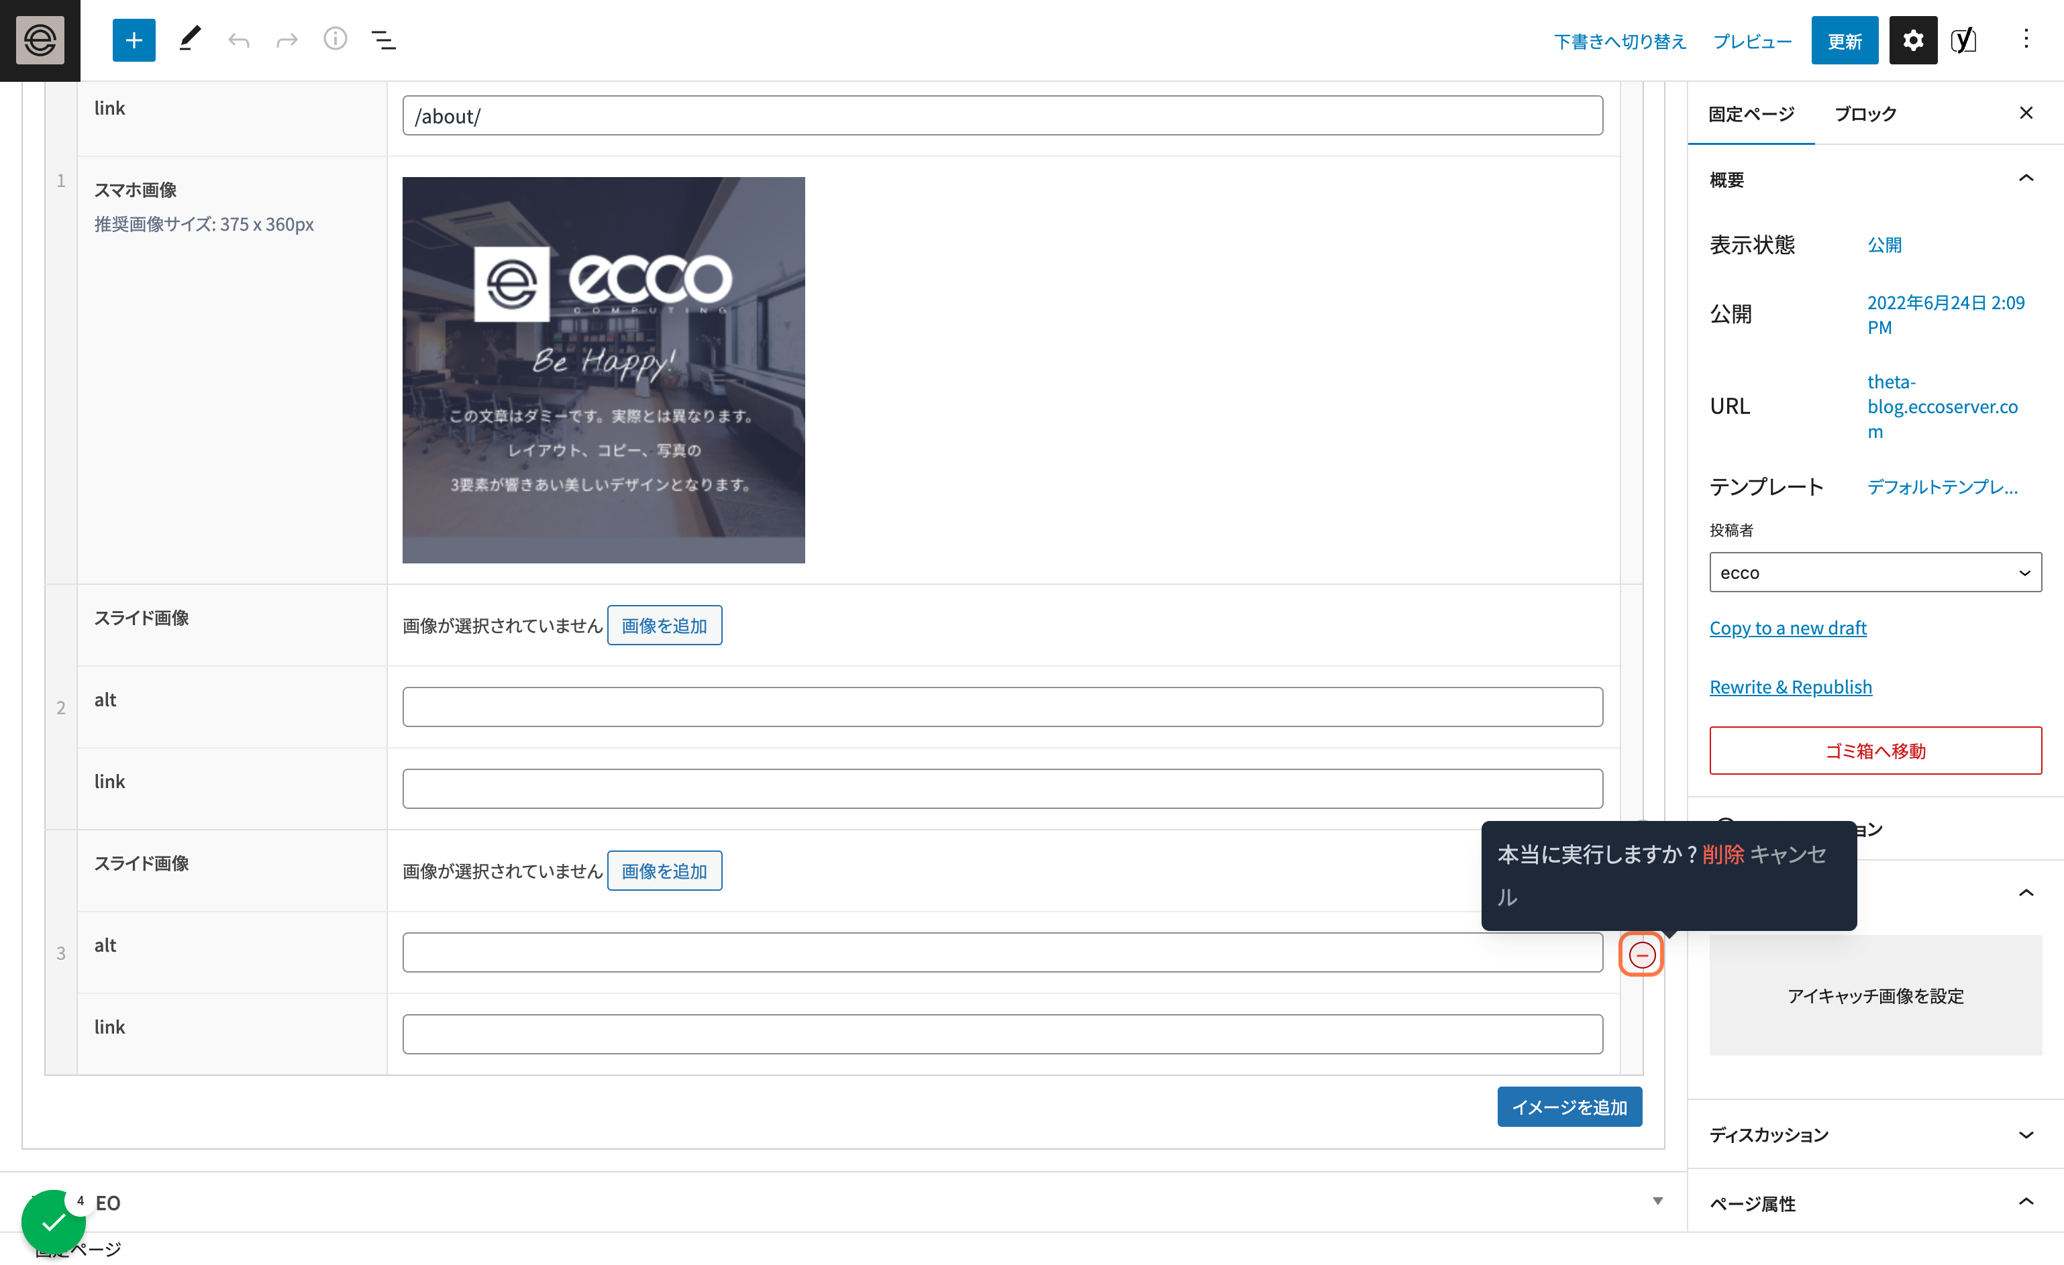Click the 固定ページ breadcrumb at the bottom

click(x=78, y=1249)
